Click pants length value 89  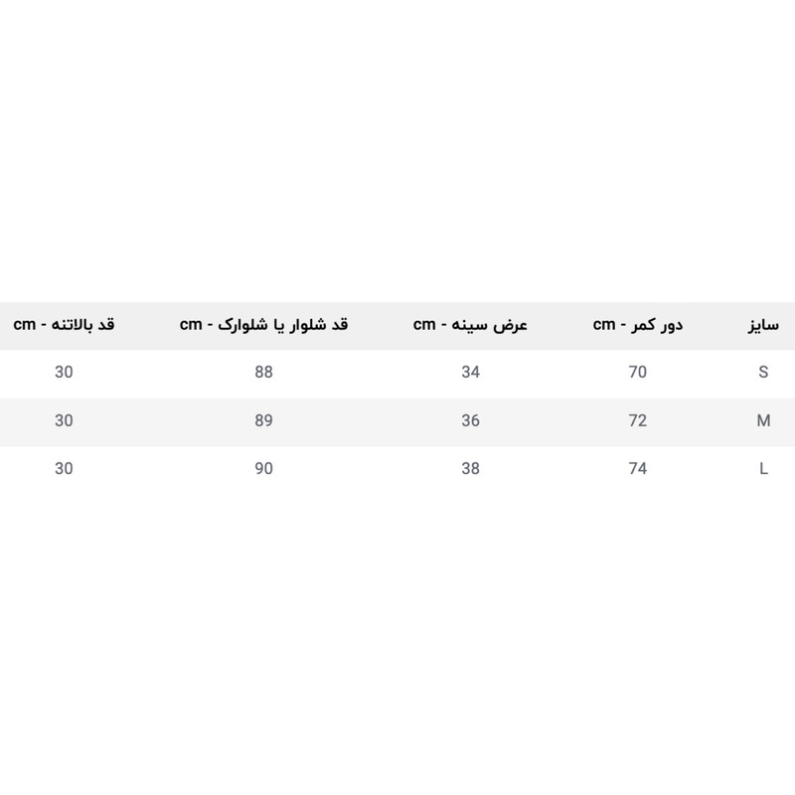(x=263, y=420)
